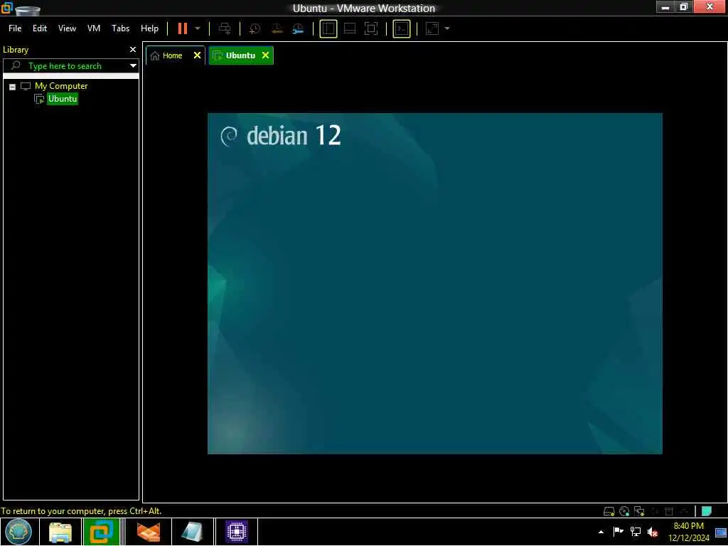Click the network adapter status icon

pos(639,511)
